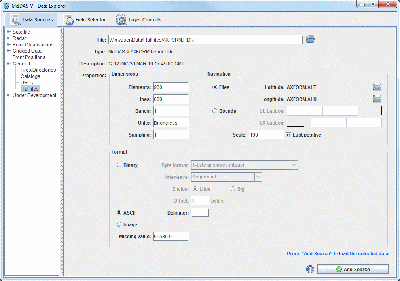Expand the Satellite tree node
The width and height of the screenshot is (400, 281).
[x=8, y=32]
